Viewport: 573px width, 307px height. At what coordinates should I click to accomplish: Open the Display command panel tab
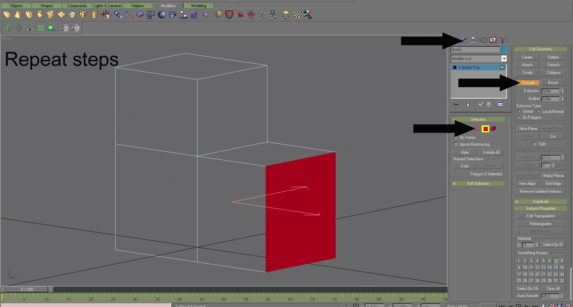click(493, 40)
